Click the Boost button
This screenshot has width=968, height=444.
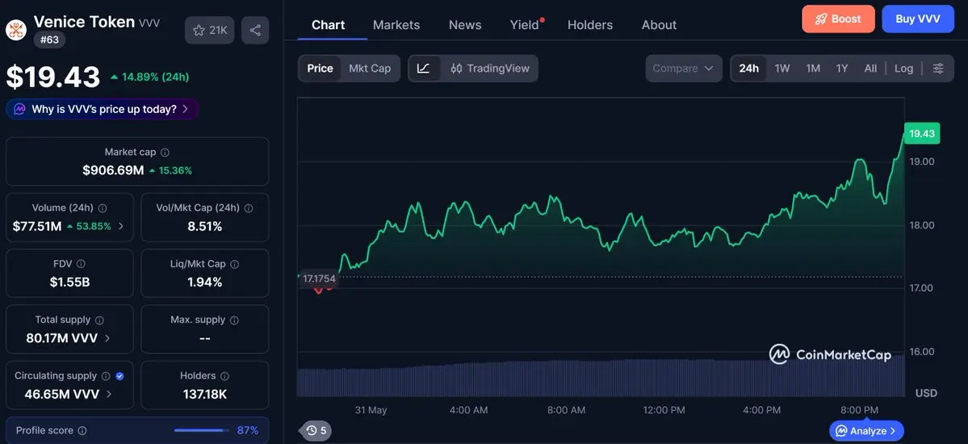pyautogui.click(x=838, y=19)
